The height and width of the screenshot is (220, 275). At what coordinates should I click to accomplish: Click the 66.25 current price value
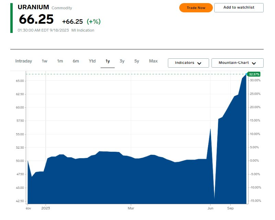[x=36, y=20]
